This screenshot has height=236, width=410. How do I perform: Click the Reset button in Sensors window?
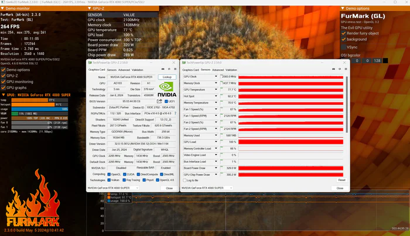coord(341,180)
